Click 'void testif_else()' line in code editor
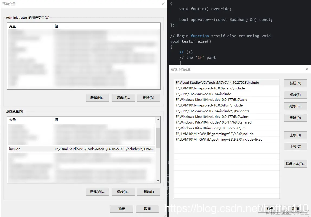The image size is (311, 217). 191,41
